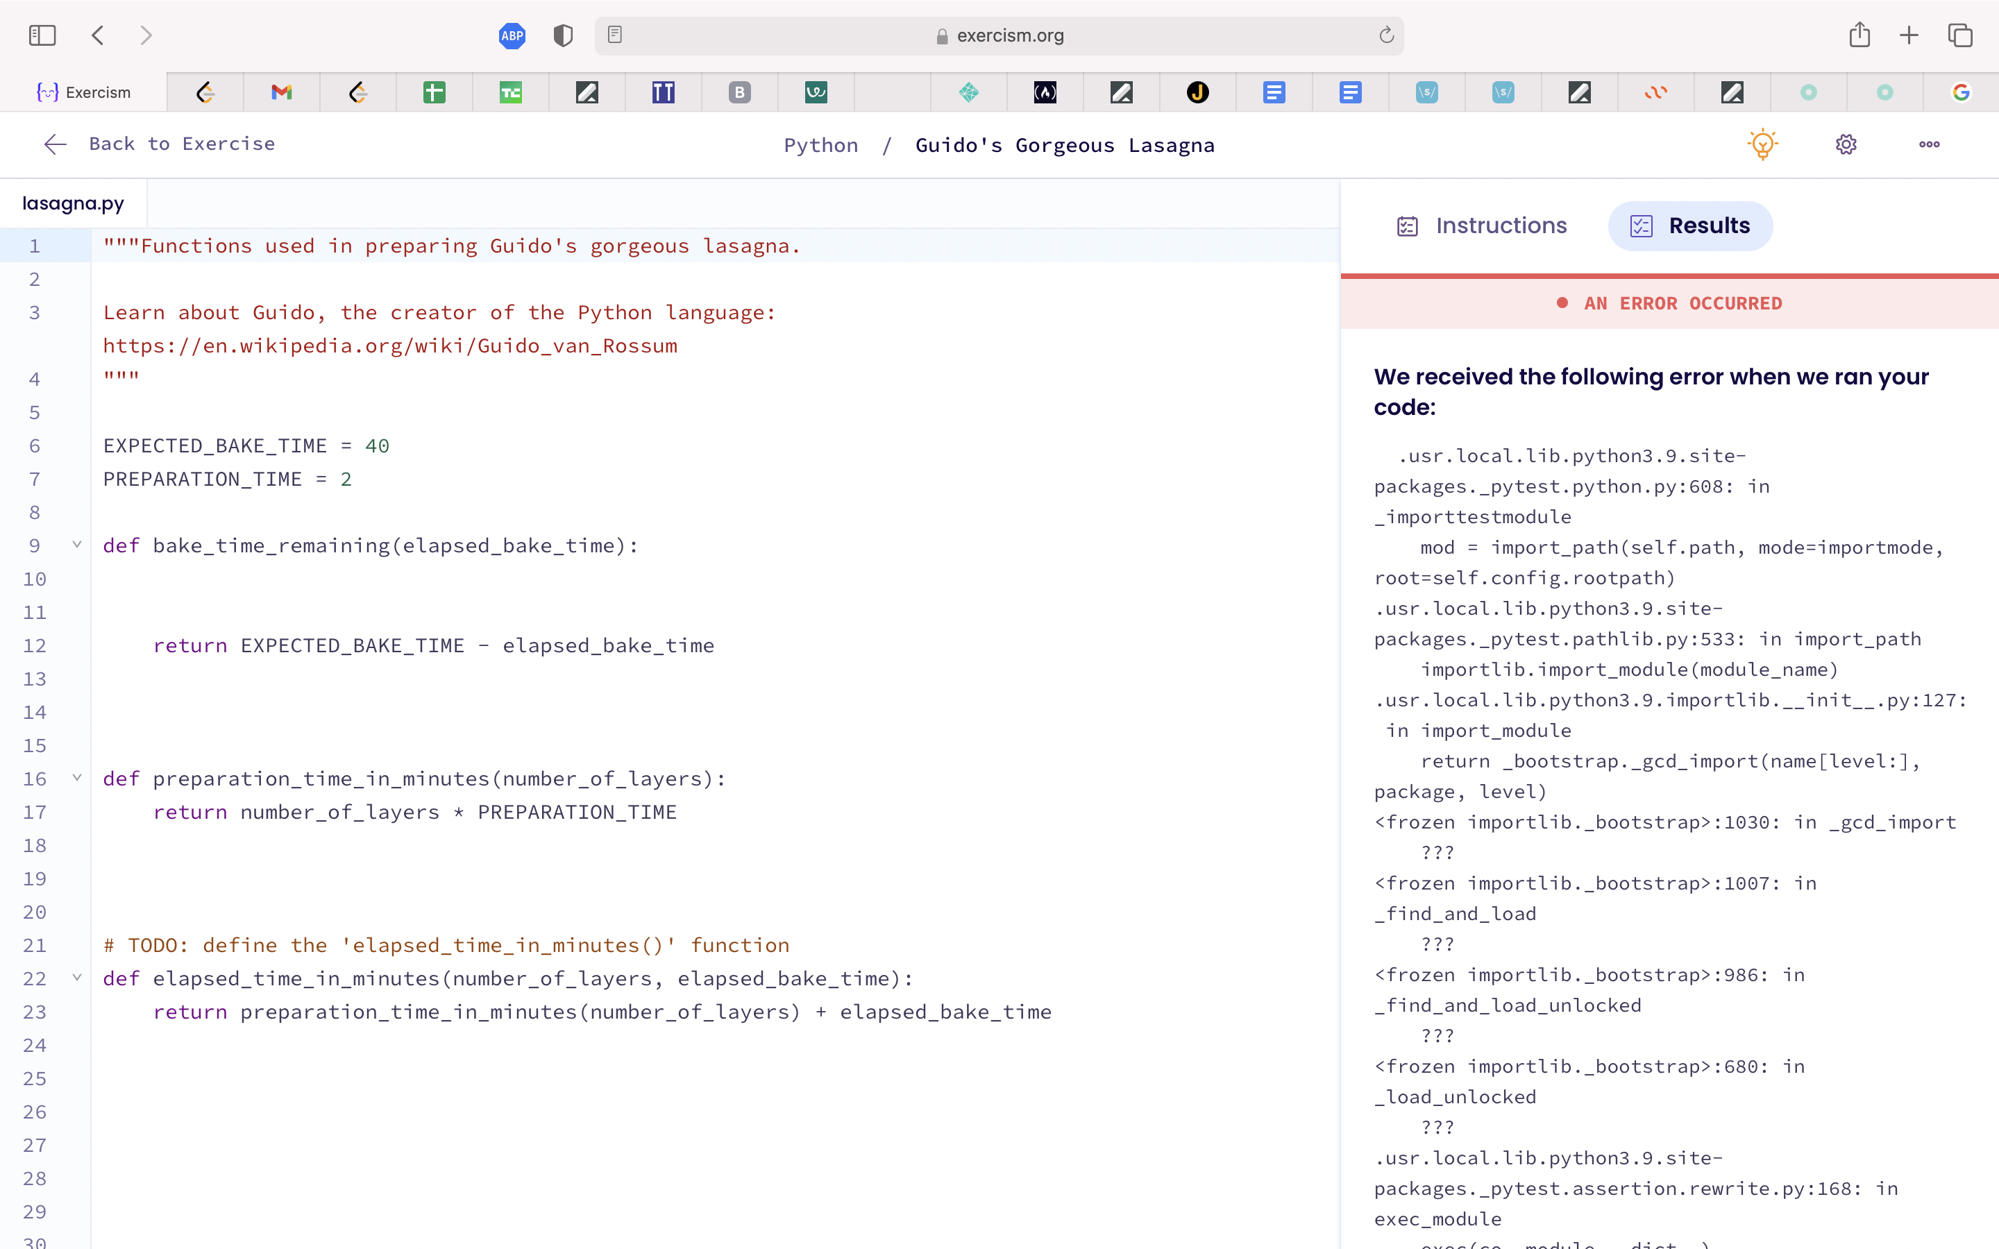Toggle AdBlock Plus extension
The image size is (1999, 1249).
point(512,35)
